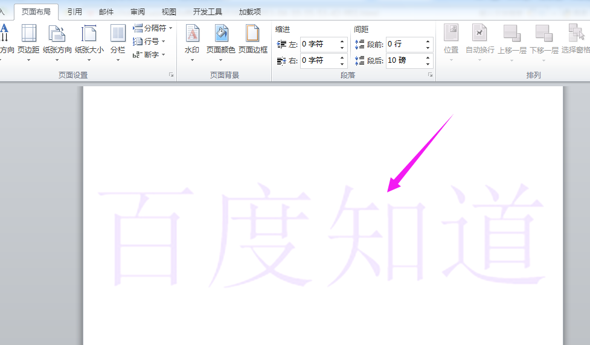Open the 纸张大小 paper size menu
Screen dimensions: 590x345
pyautogui.click(x=89, y=42)
